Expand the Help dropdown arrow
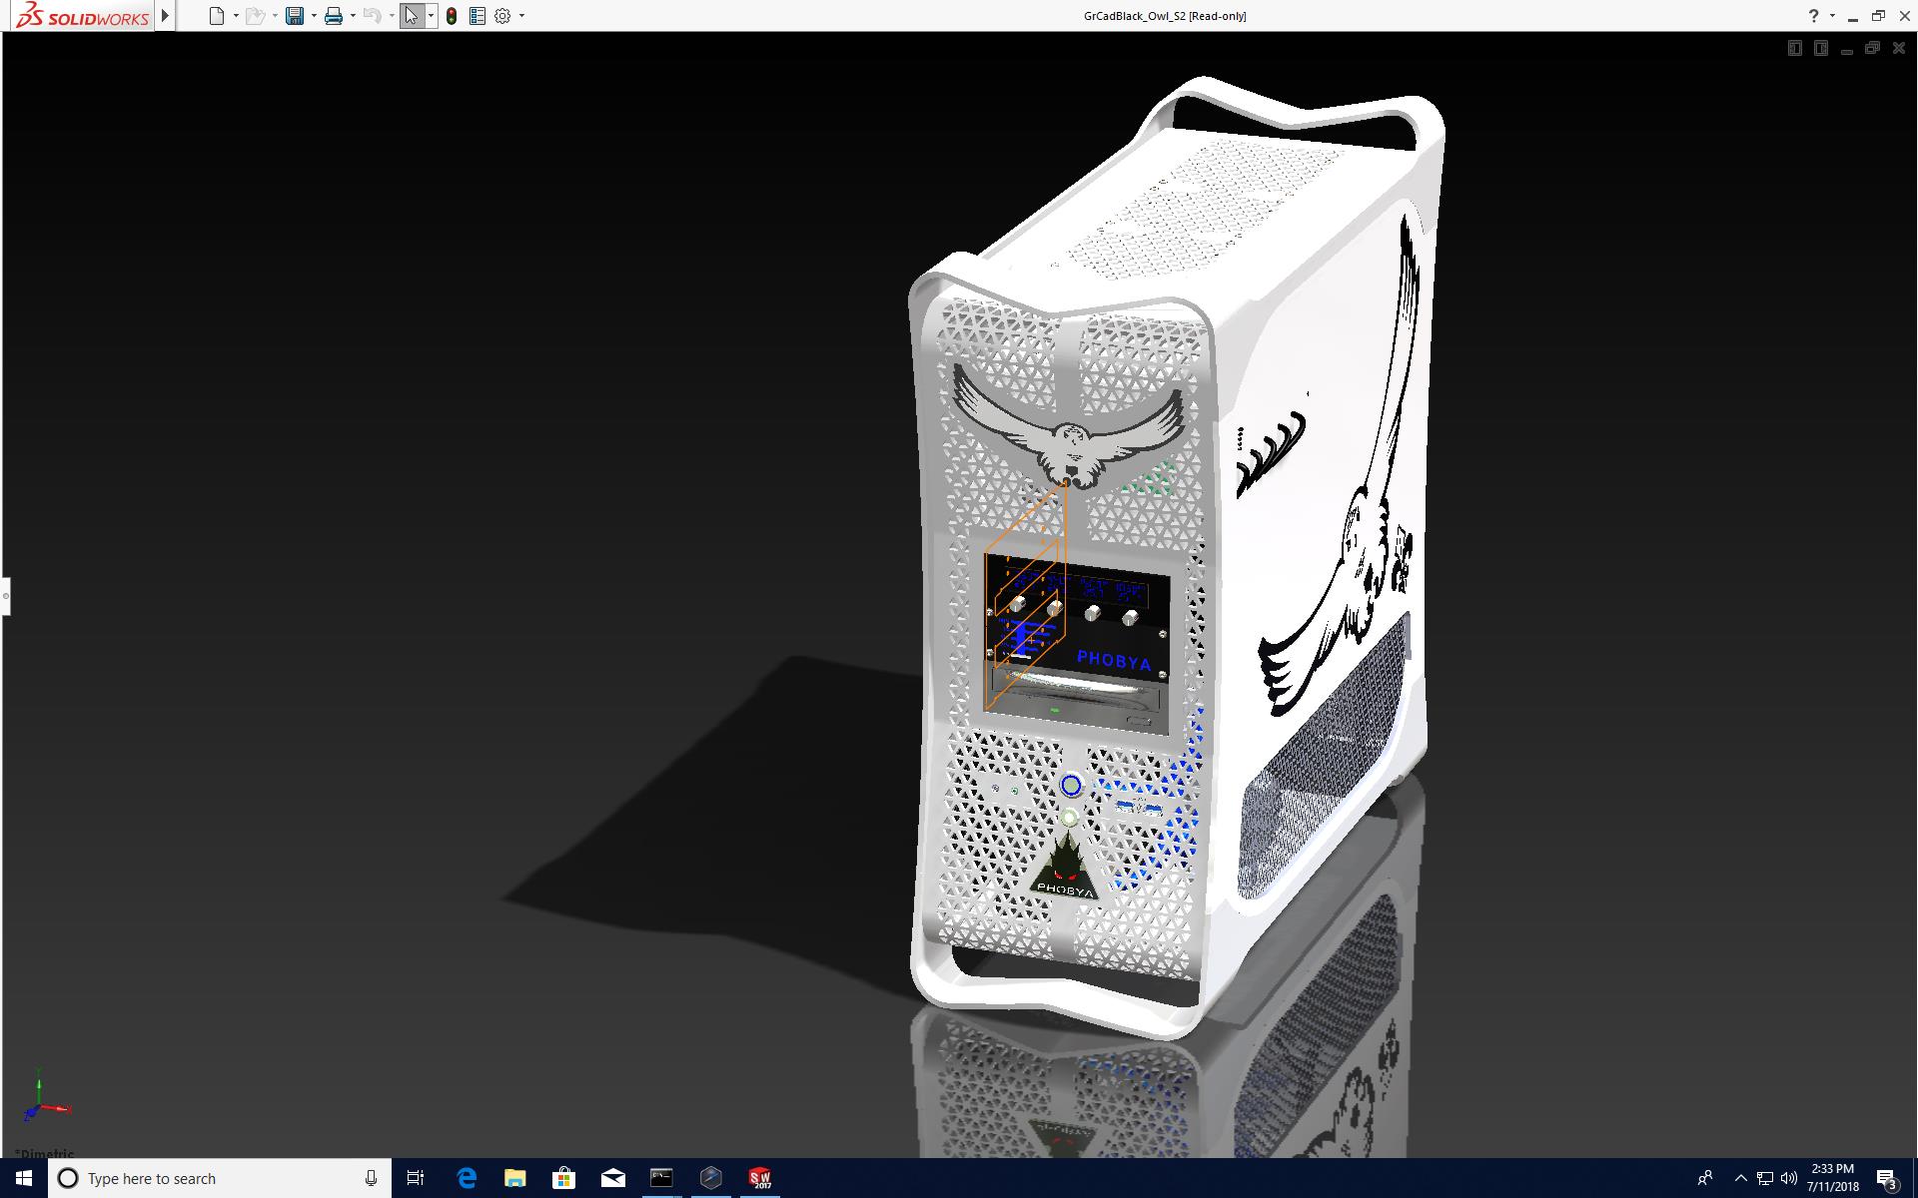This screenshot has width=1918, height=1198. pyautogui.click(x=1832, y=16)
